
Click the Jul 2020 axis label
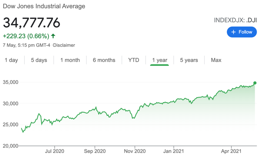click(x=55, y=151)
